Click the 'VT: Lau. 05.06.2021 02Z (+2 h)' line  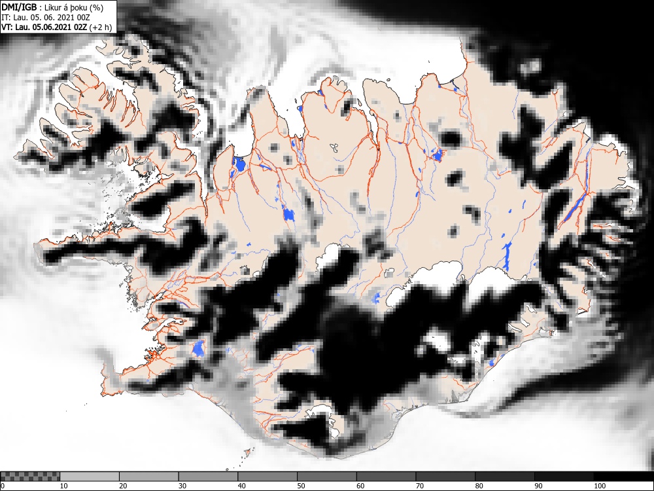56,27
